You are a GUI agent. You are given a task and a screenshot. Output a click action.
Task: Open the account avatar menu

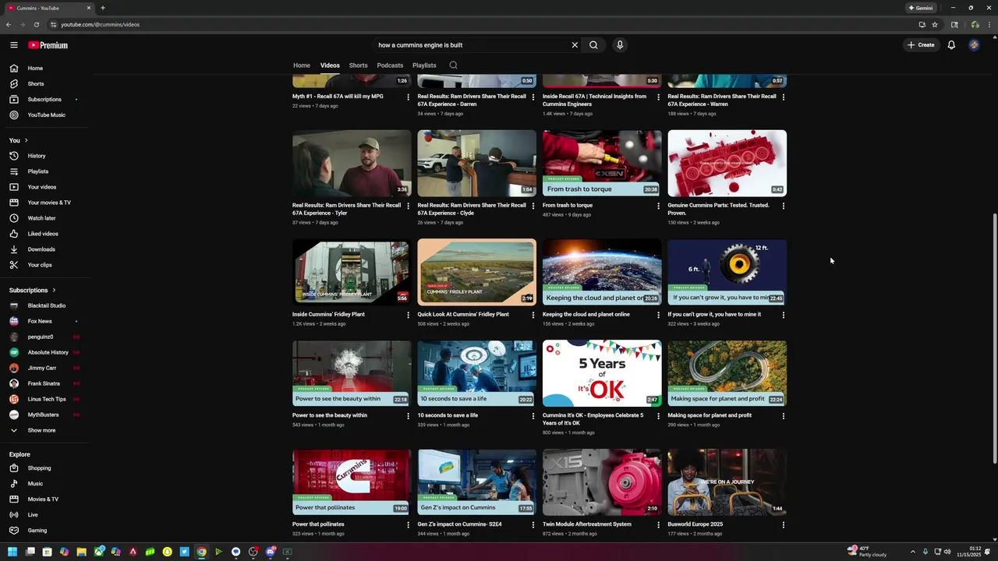974,45
